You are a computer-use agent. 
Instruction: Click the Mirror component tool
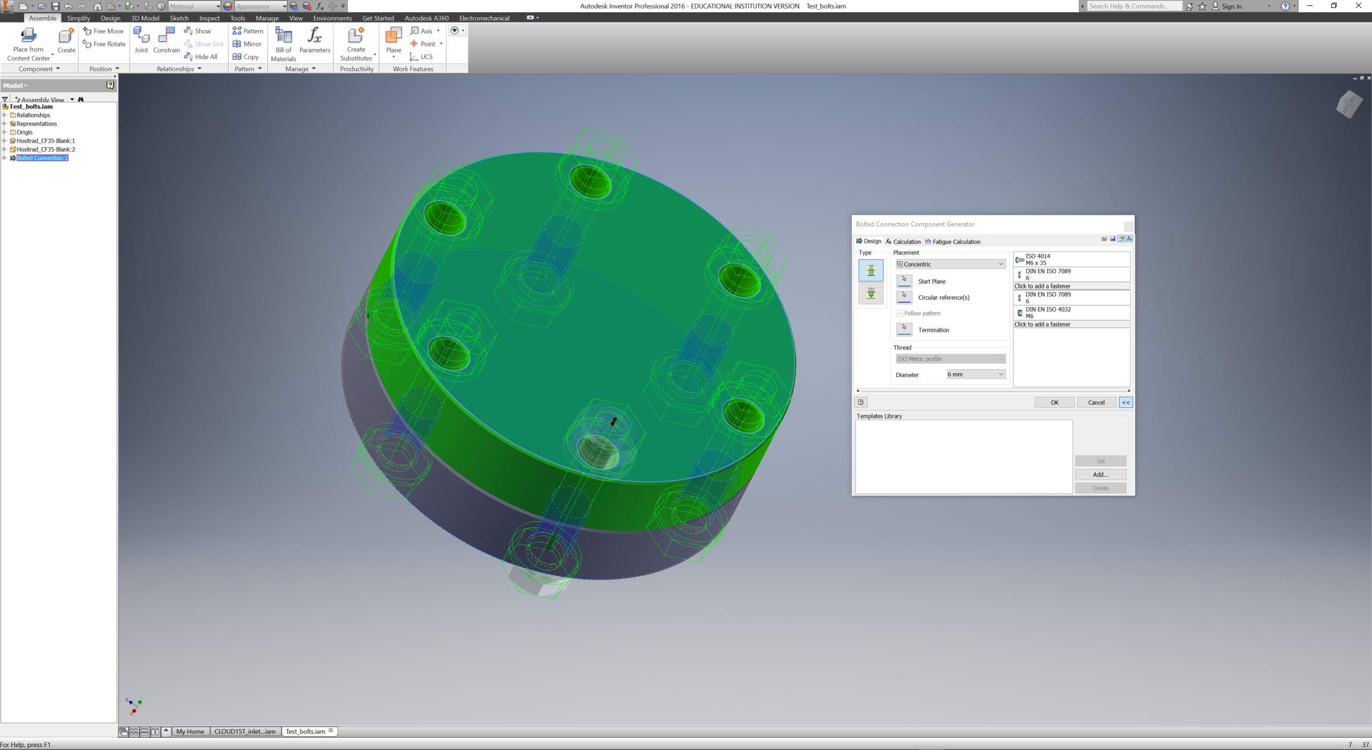[247, 44]
